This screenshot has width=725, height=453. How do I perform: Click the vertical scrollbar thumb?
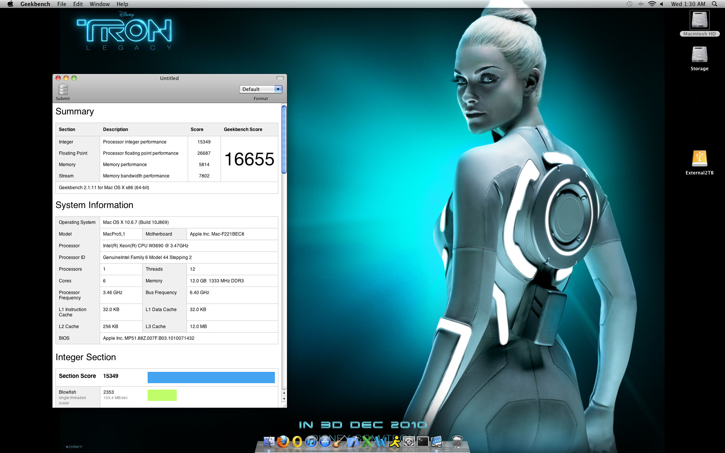(284, 140)
